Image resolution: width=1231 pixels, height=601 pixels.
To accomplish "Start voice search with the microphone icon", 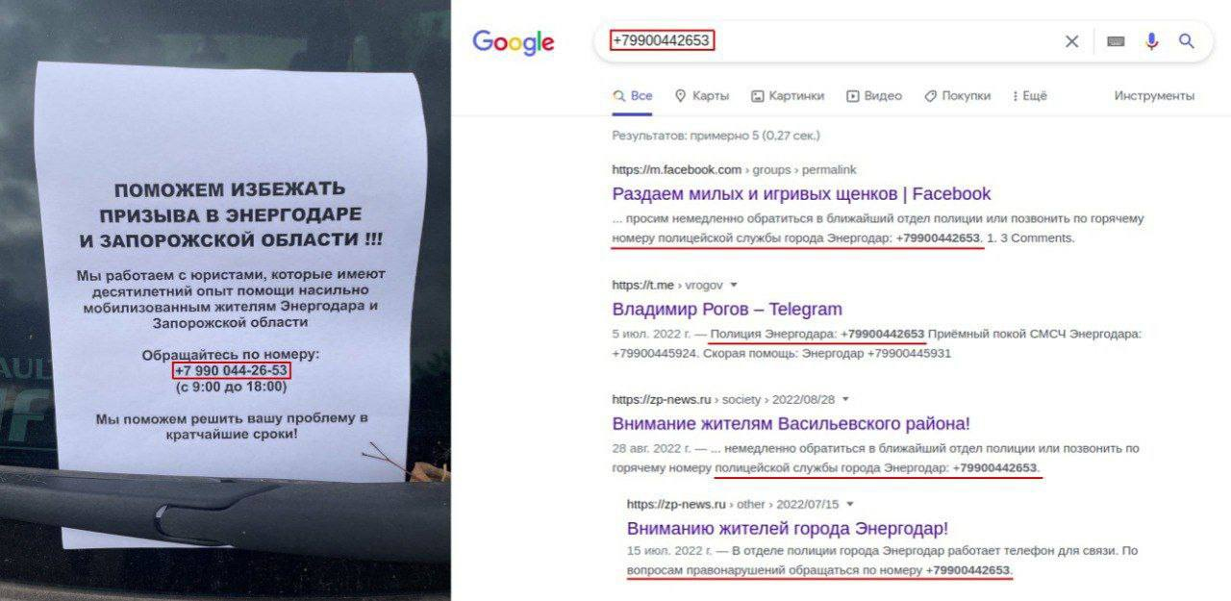I will [x=1151, y=41].
